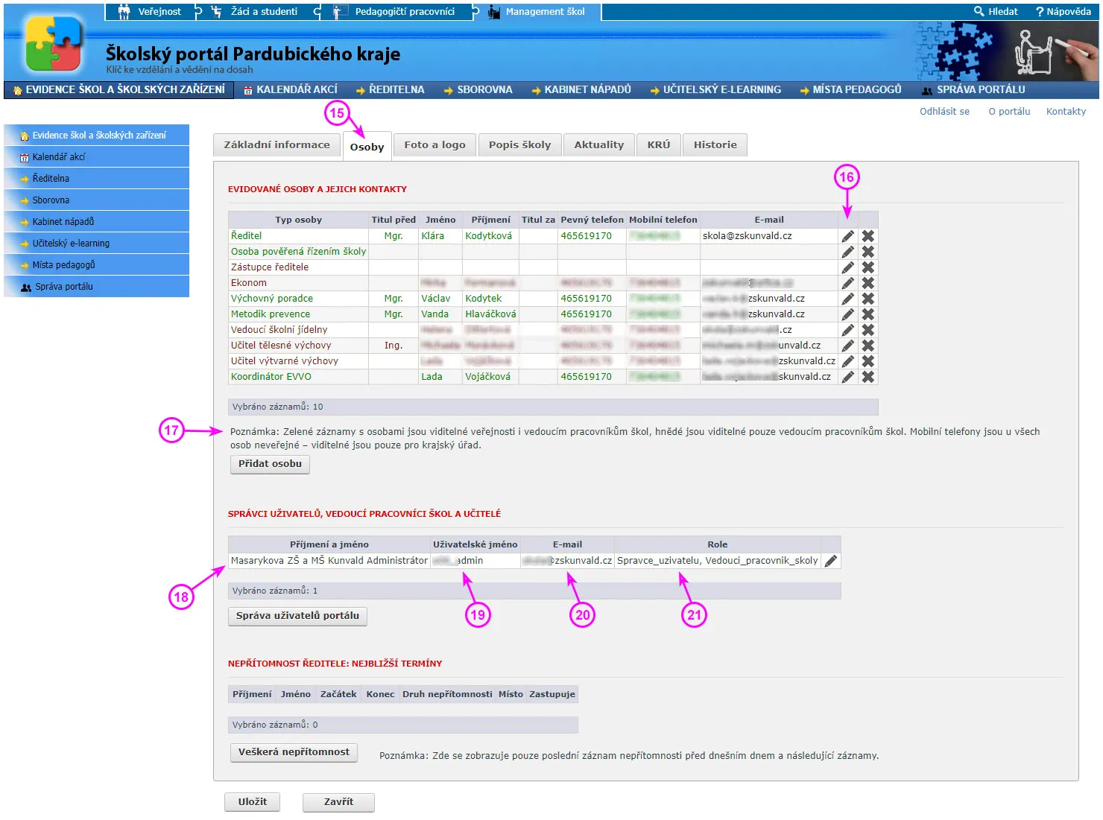Open ŘEDITELNA in main menu
1103x820 pixels.
[390, 90]
